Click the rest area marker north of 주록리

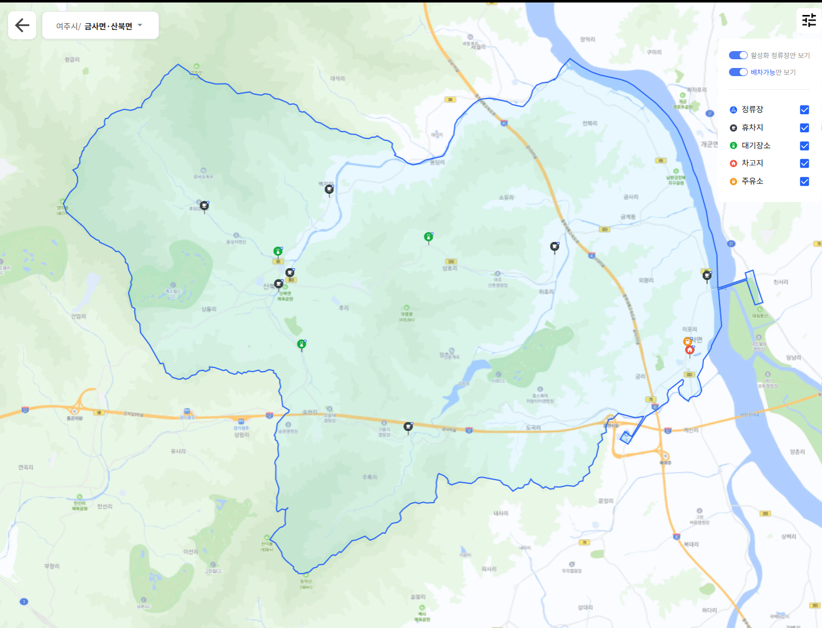tap(408, 427)
